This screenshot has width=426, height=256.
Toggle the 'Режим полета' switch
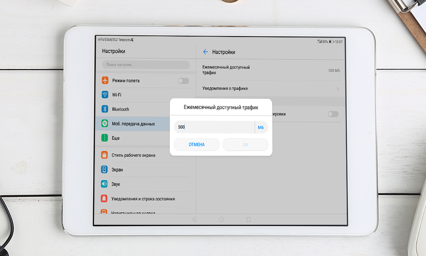[184, 81]
